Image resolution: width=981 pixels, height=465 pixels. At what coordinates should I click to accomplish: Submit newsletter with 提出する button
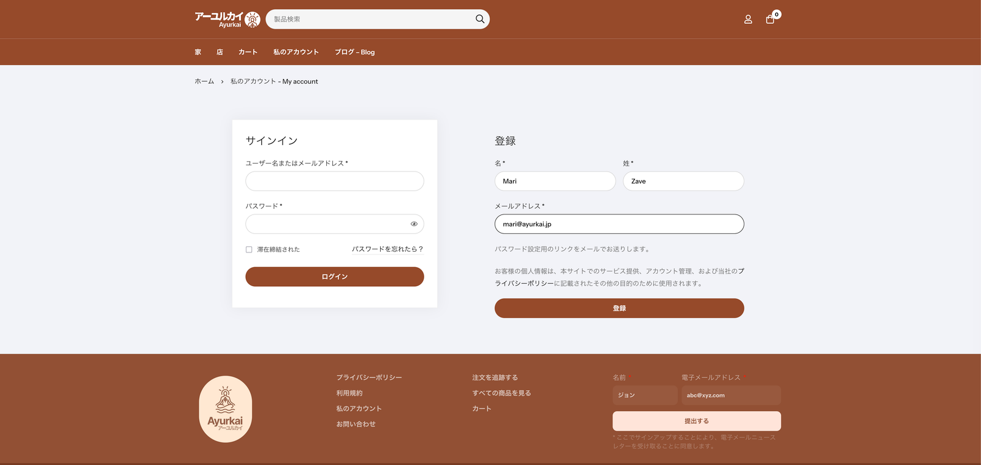[696, 421]
